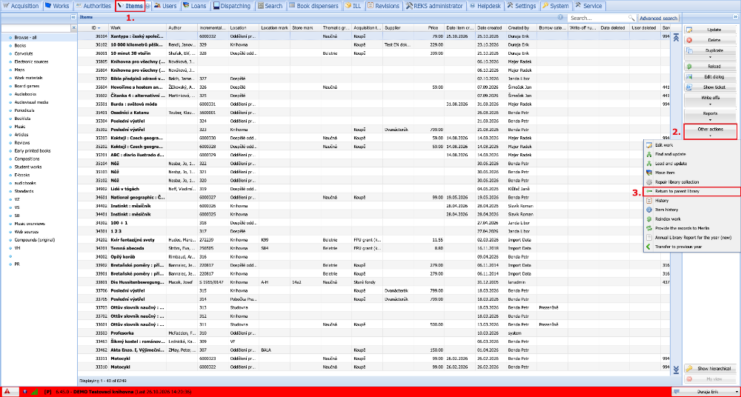Screen dimensions: 741x397
Task: Click the green signal bars status icon
Action: (x=35, y=392)
